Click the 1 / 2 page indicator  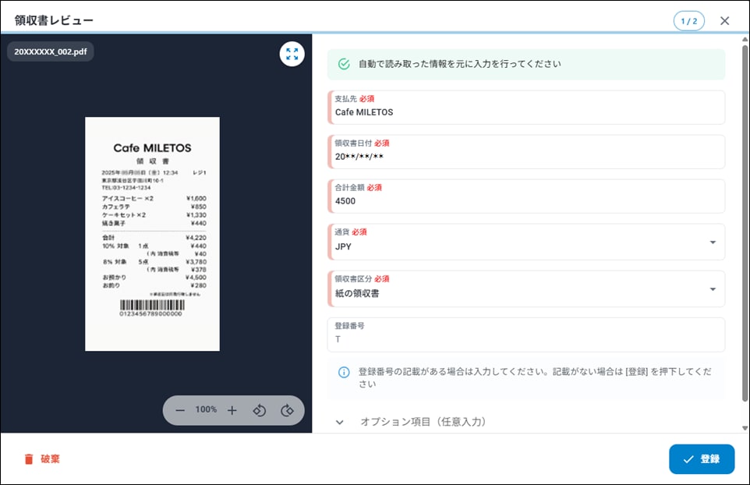coord(688,21)
